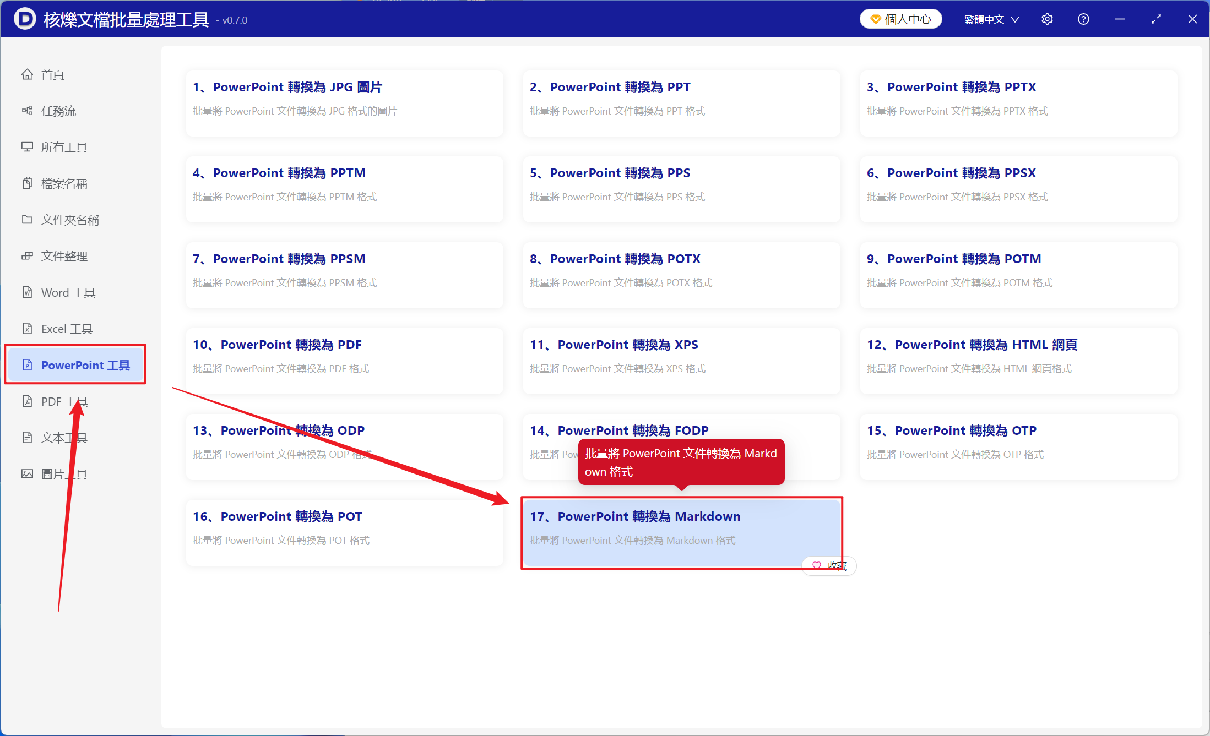
Task: Minimize the application window
Action: pos(1120,19)
